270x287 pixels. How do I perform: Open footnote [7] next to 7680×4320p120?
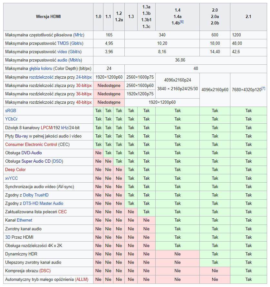[x=263, y=88]
